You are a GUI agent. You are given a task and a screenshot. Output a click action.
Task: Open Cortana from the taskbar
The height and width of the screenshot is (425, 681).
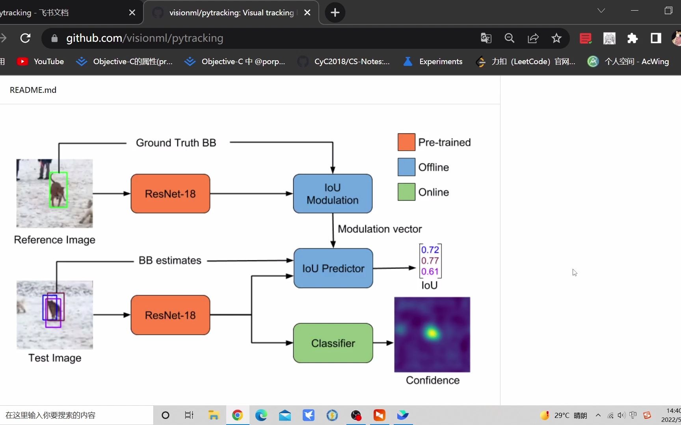click(x=166, y=415)
